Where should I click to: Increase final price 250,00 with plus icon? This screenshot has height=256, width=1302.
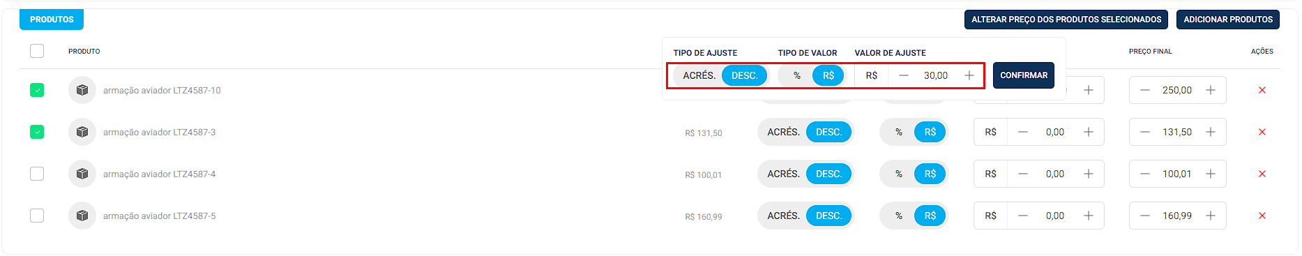(x=1211, y=90)
